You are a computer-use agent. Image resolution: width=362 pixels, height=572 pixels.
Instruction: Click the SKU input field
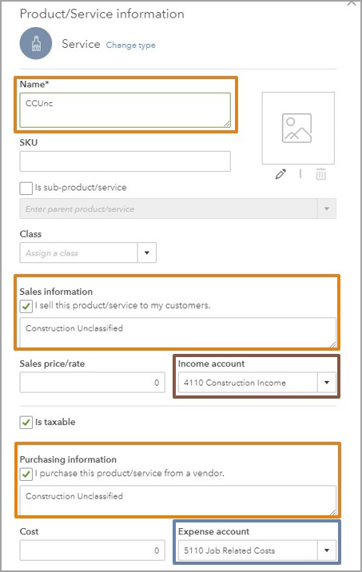tap(125, 161)
